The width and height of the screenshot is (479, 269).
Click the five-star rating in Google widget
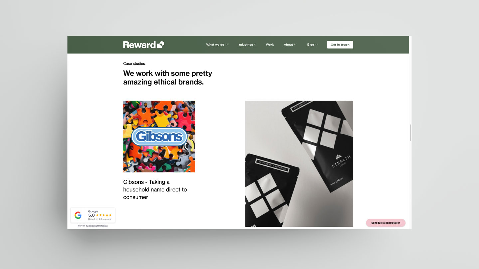104,215
